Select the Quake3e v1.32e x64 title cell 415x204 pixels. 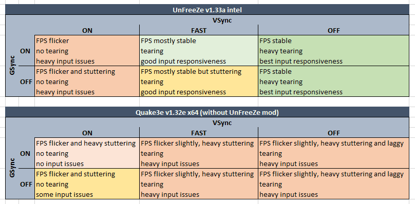207,113
